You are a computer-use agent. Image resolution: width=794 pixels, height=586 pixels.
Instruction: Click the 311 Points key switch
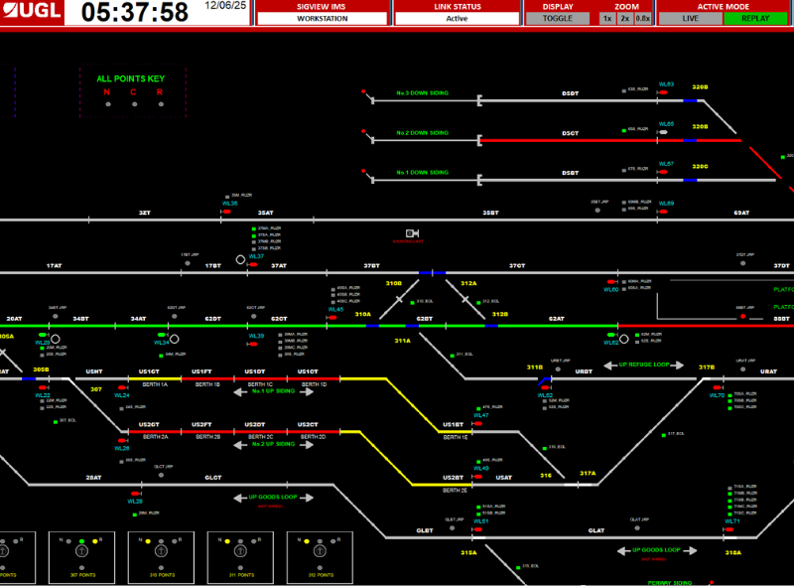pyautogui.click(x=240, y=550)
